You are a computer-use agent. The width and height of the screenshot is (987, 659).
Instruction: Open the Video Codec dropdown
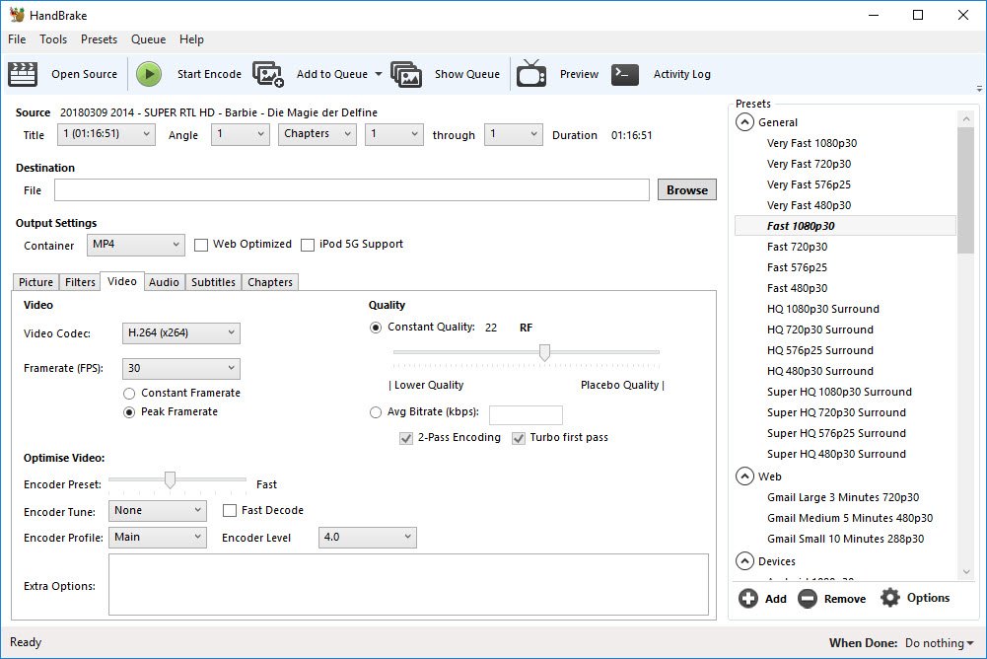coord(181,333)
